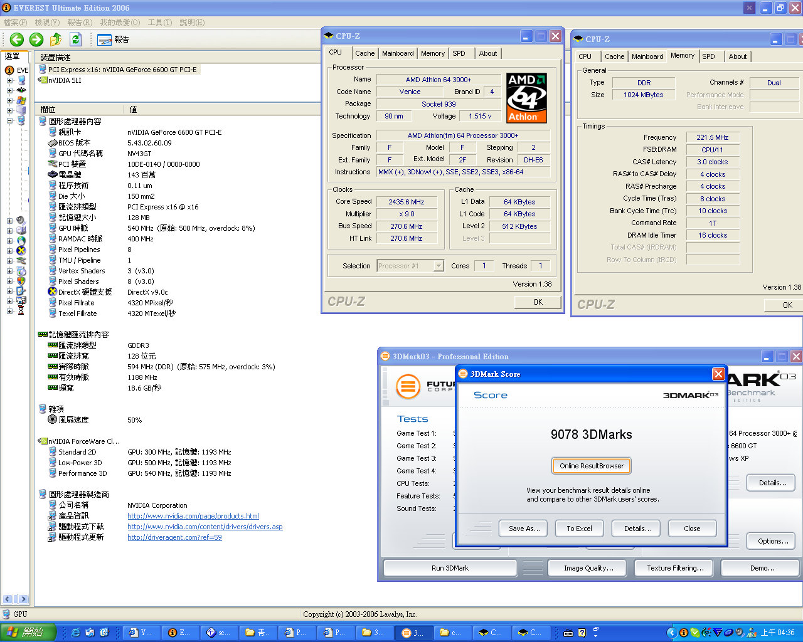Click the folder Up icon in the toolbar
Screen dimensions: 803x642
[x=56, y=39]
